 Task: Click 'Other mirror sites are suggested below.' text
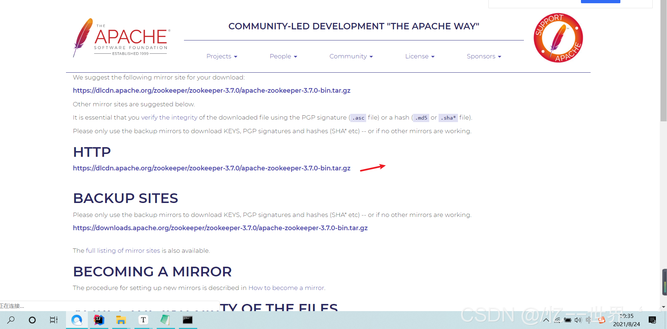pos(134,104)
